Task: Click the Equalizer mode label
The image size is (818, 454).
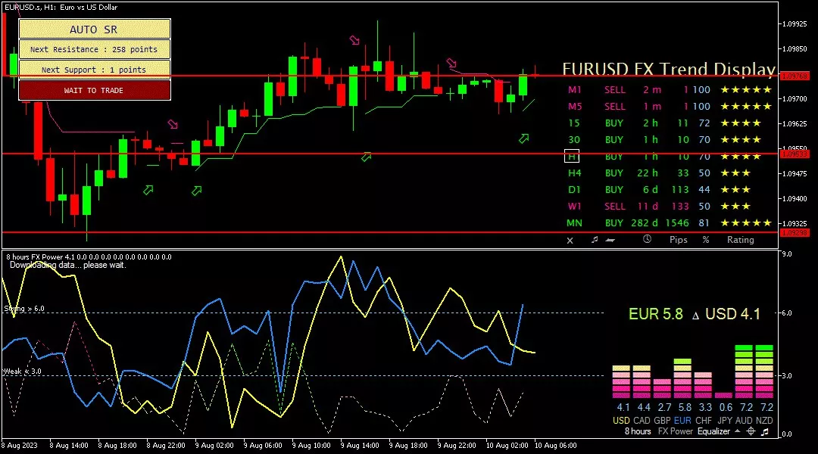Action: pos(713,431)
